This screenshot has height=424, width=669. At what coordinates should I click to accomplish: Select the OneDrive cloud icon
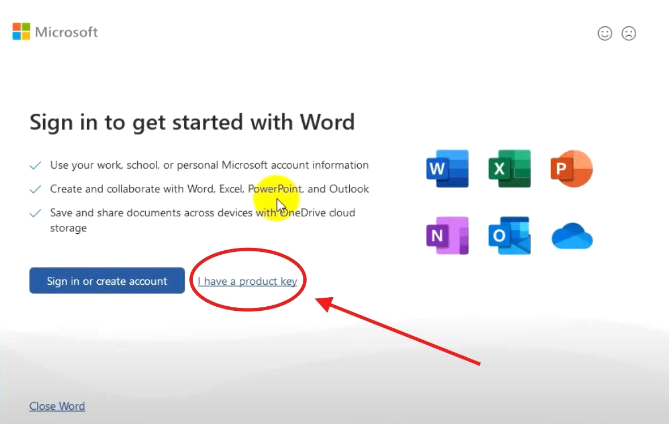pos(571,237)
